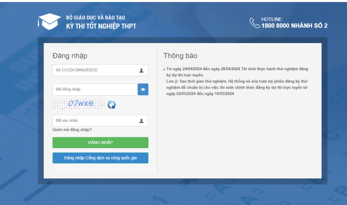Click the Thông báo panel heading
This screenshot has height=205, width=347.
pyautogui.click(x=180, y=55)
